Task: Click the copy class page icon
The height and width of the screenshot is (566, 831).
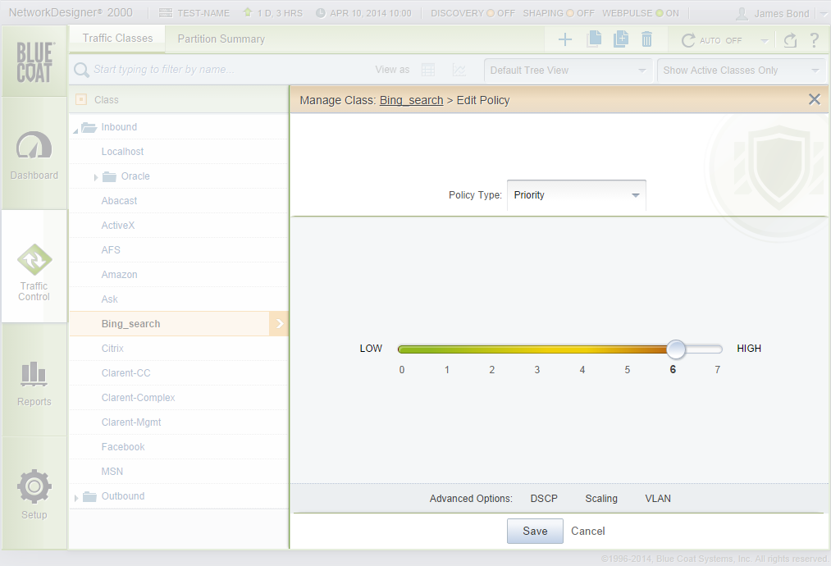Action: click(x=594, y=39)
